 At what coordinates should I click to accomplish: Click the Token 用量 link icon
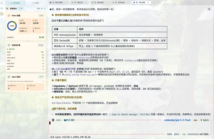(9, 15)
